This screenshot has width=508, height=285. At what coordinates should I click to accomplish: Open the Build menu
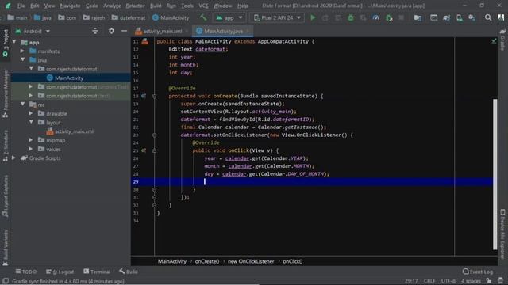[156, 6]
